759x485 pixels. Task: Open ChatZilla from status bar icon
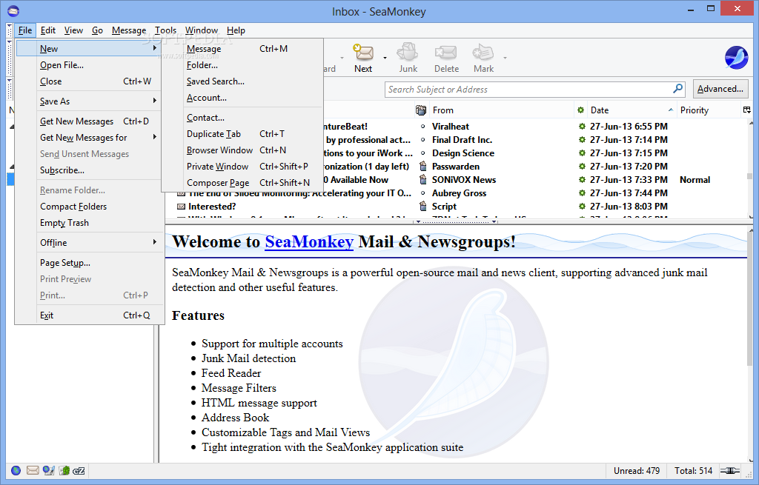click(x=79, y=470)
